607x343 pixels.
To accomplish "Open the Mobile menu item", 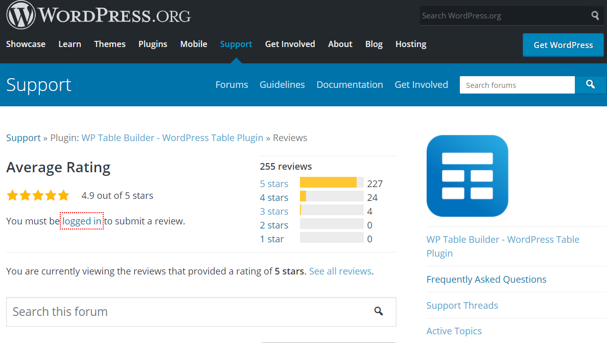I will pyautogui.click(x=194, y=44).
